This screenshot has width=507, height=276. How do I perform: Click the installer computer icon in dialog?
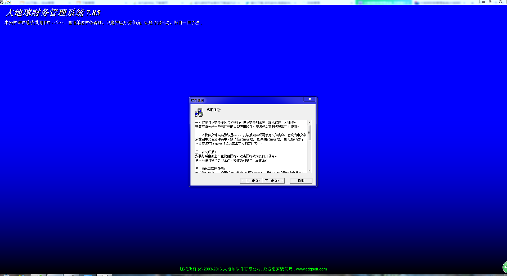tap(199, 113)
